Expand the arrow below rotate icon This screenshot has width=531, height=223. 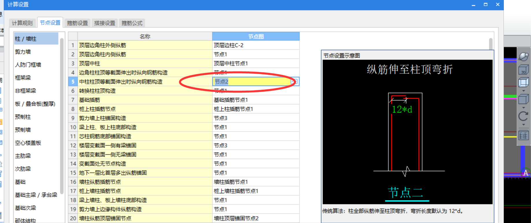click(523, 125)
